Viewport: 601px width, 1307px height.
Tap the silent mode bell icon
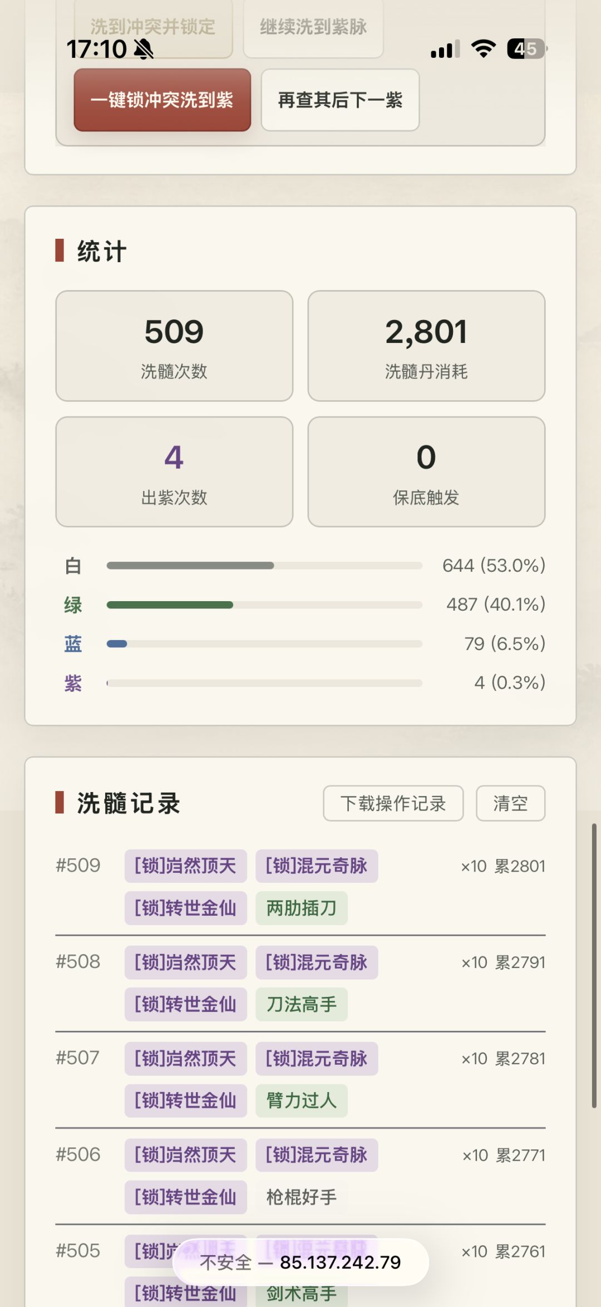click(144, 49)
